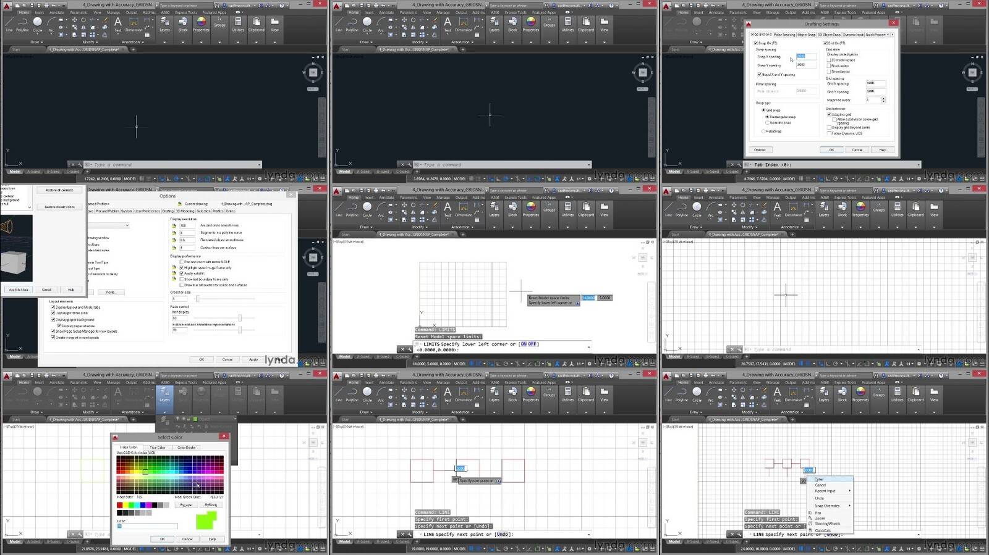Viewport: 989px width, 555px height.
Task: Click command line wrench icon in the LIMITS view
Action: tap(410, 349)
